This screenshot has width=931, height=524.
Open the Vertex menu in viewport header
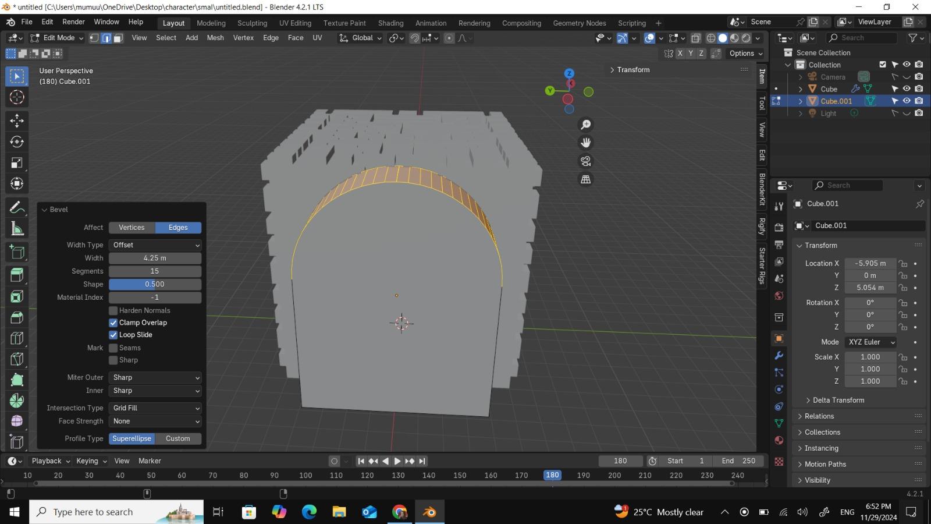(x=243, y=38)
